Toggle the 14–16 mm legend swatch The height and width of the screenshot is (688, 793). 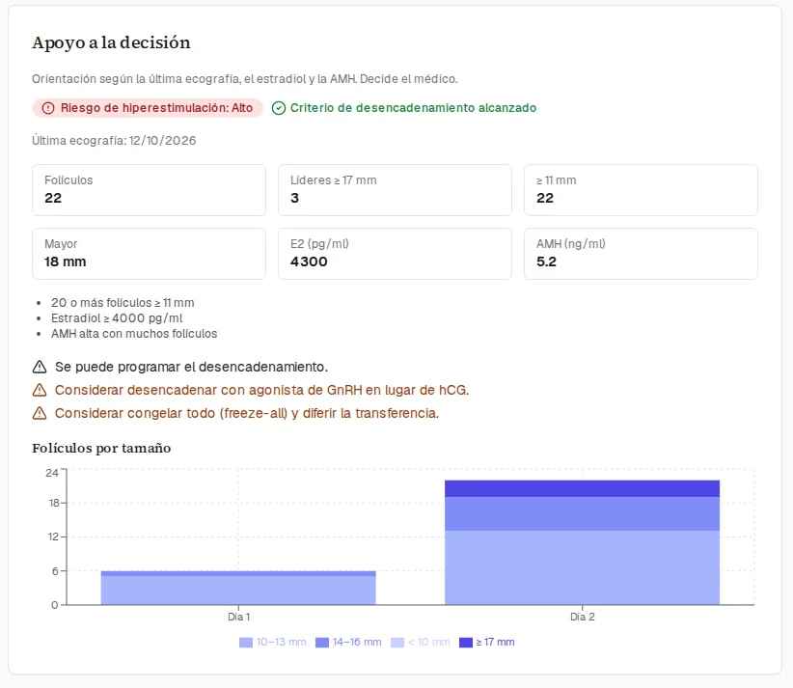click(322, 643)
